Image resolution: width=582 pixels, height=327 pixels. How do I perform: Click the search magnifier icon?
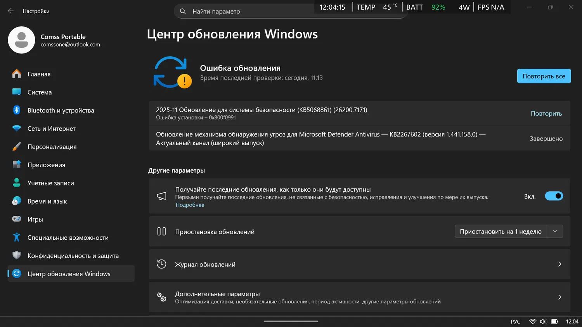click(x=183, y=11)
